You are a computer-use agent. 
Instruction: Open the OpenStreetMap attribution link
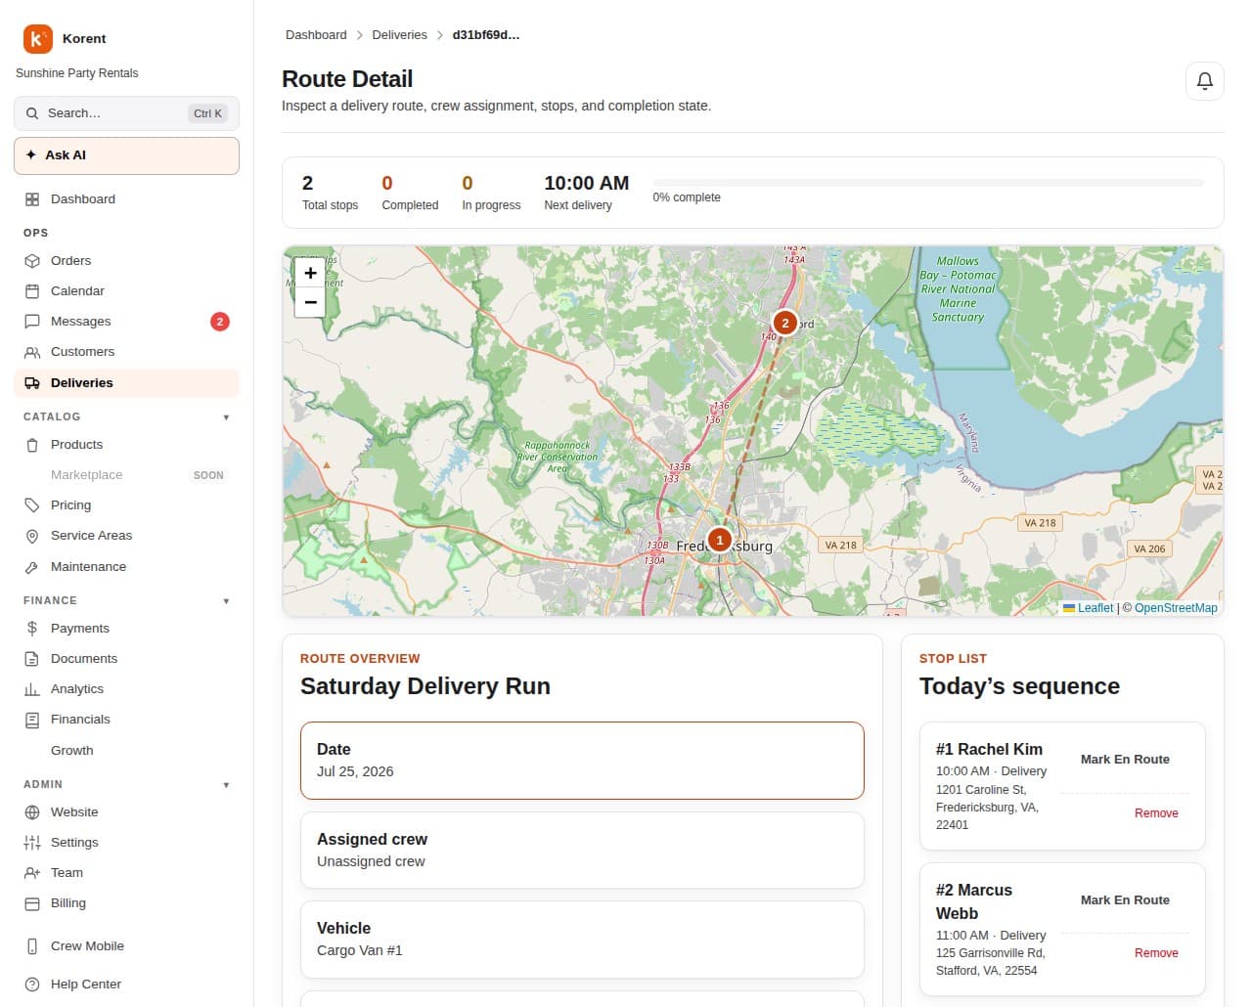pyautogui.click(x=1176, y=608)
